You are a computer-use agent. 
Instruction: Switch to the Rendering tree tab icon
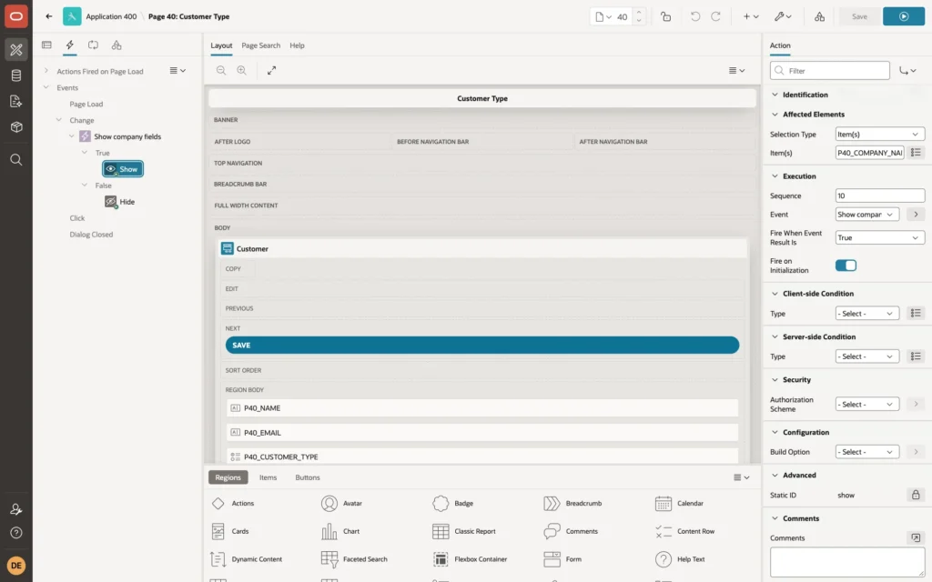pos(47,45)
